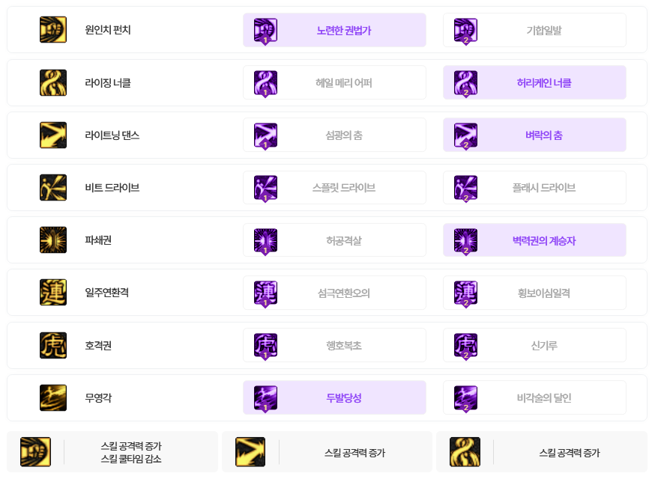
Task: Deselect the 벽력권의 계승자 option
Action: coord(534,240)
